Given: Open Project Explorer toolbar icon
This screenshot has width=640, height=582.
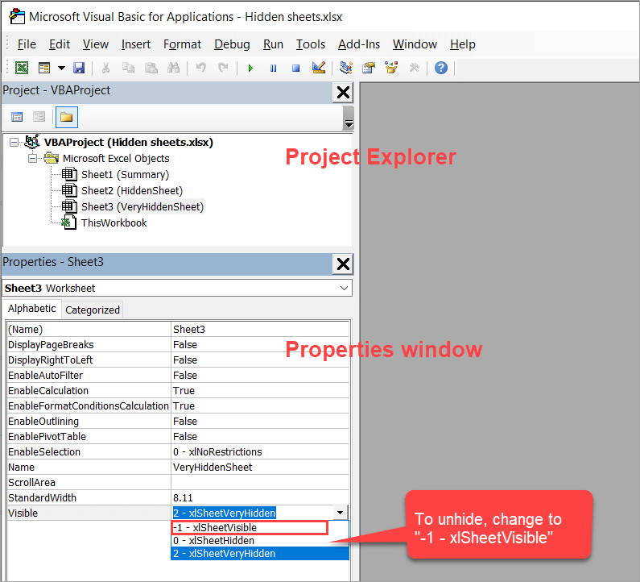Looking at the screenshot, I should [345, 68].
